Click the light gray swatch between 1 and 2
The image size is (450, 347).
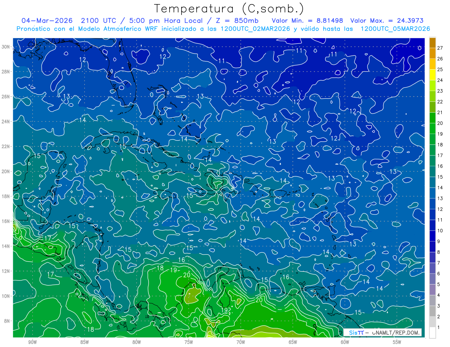coord(432,322)
